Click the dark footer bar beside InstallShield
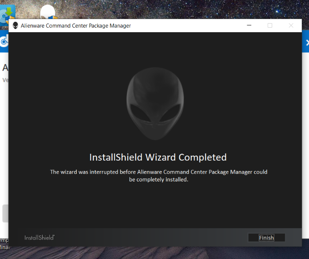Image resolution: width=309 pixels, height=259 pixels. point(150,238)
